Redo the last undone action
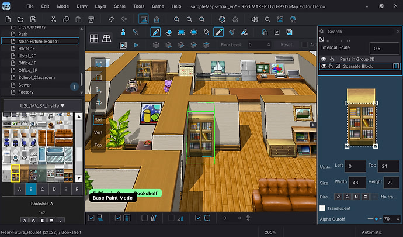 (124, 19)
